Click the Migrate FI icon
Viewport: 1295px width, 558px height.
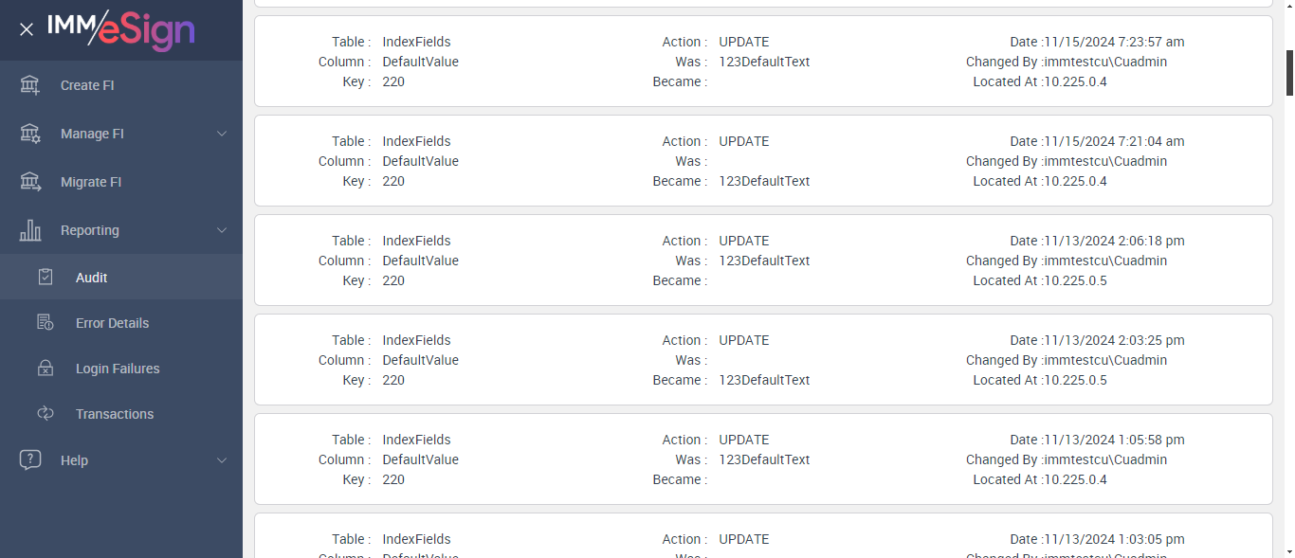pos(30,182)
